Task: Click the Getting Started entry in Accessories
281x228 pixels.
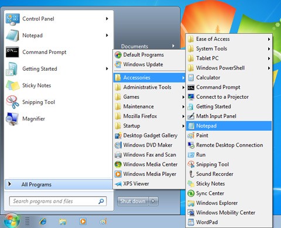Action: click(x=229, y=106)
